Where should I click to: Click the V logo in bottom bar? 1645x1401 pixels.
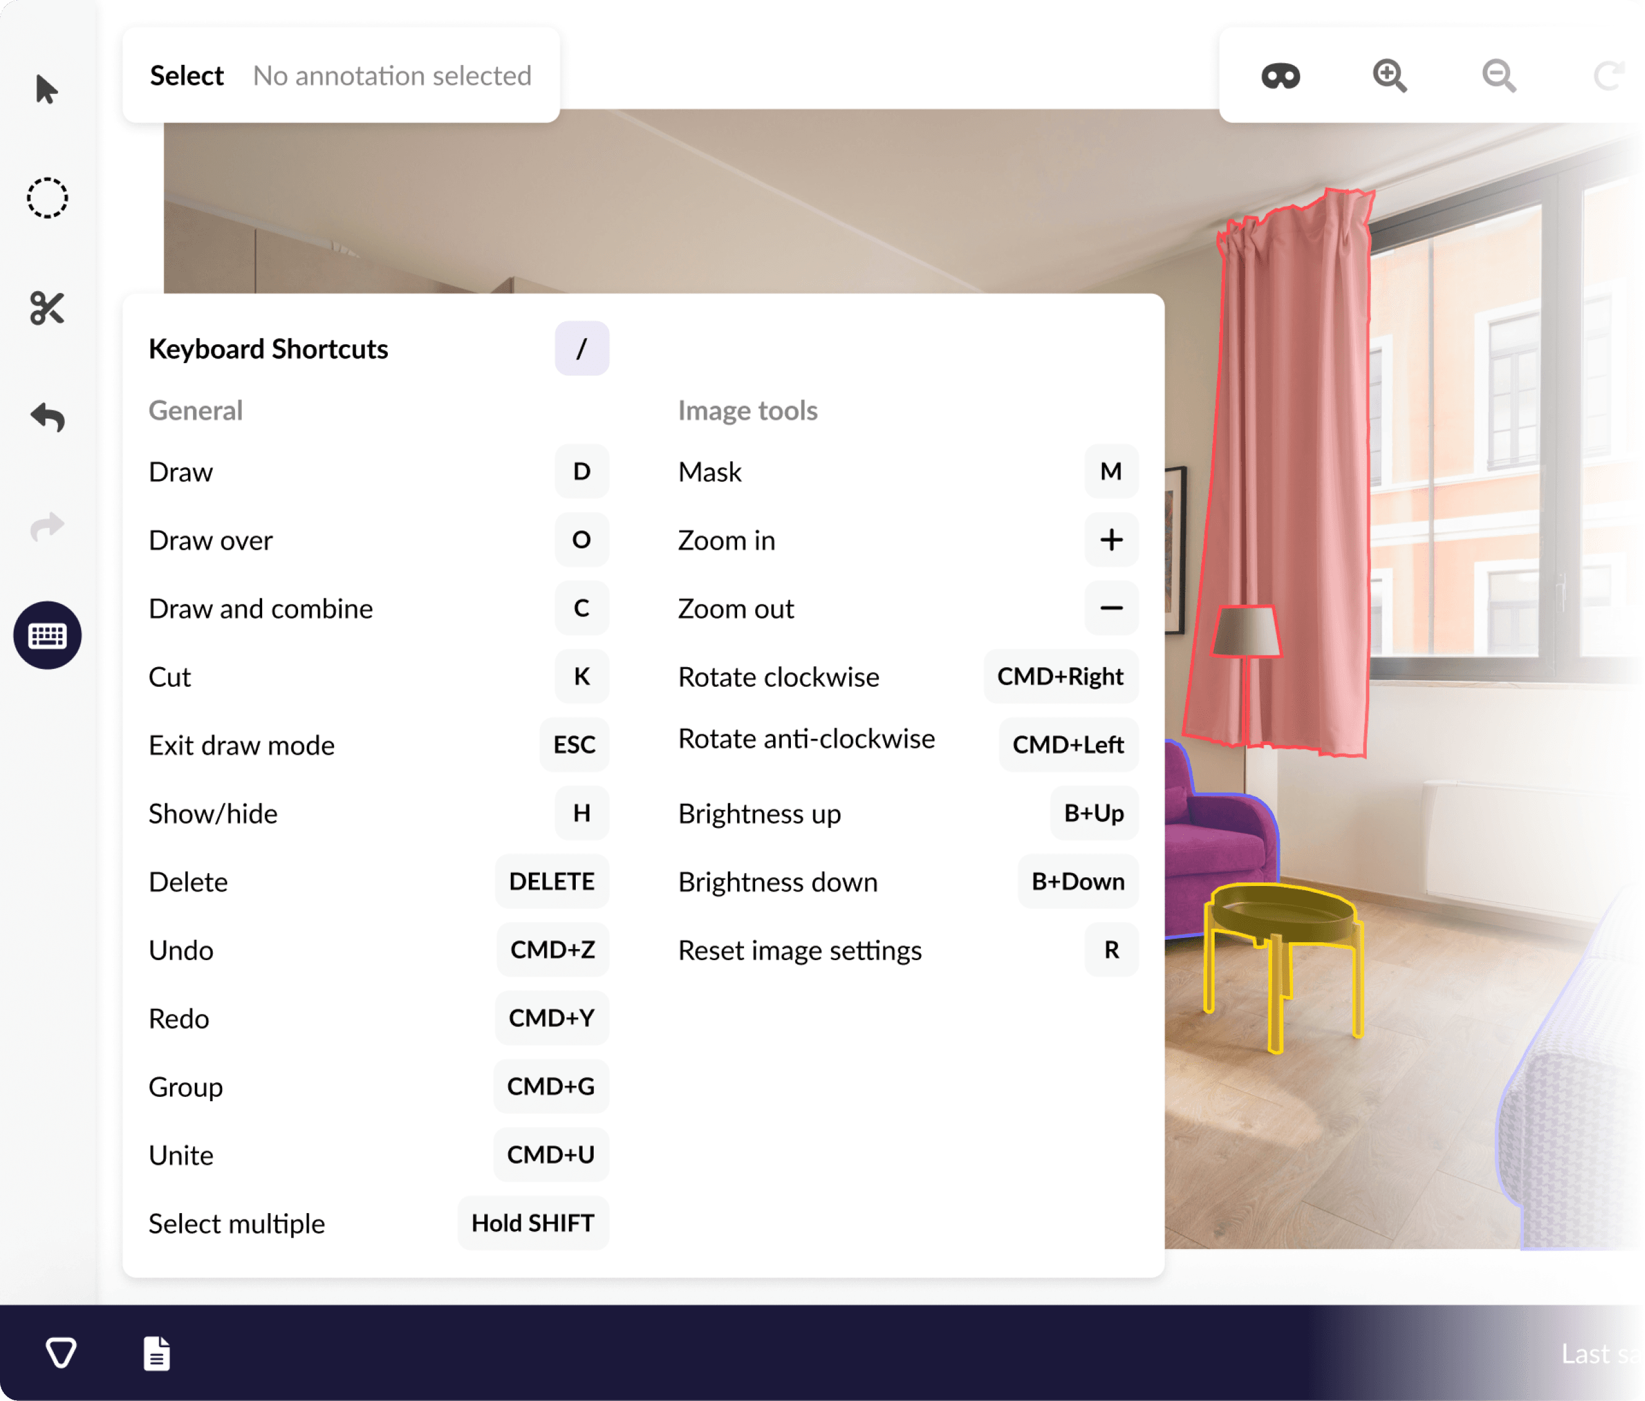pos(61,1353)
